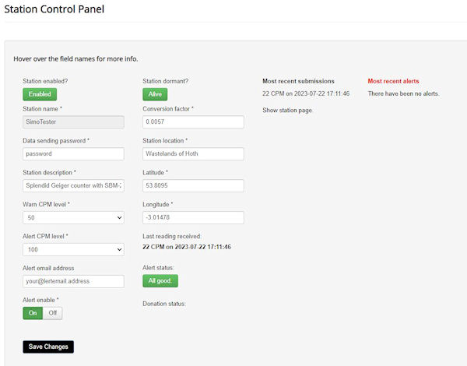Screen dimensions: 467x366
Task: Click the Warn CPM level chevron arrow
Action: click(119, 217)
